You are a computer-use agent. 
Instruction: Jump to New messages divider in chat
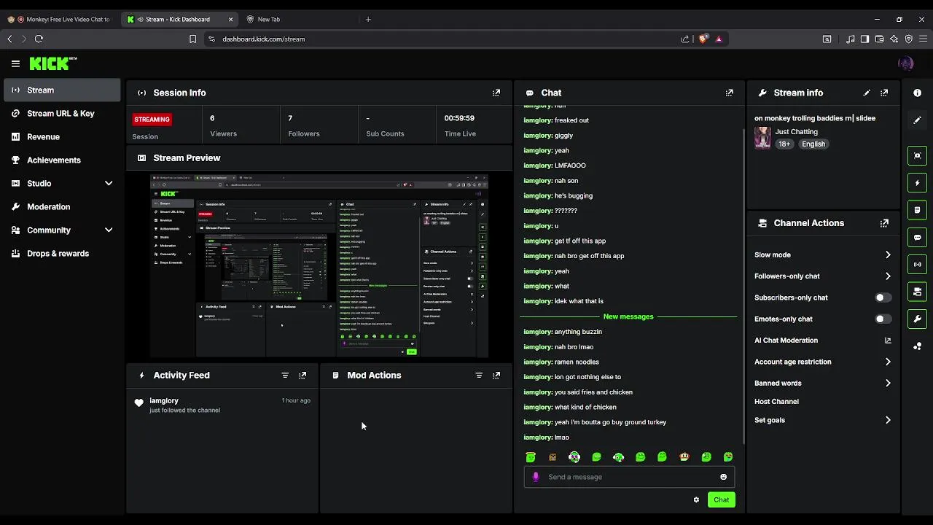tap(628, 316)
